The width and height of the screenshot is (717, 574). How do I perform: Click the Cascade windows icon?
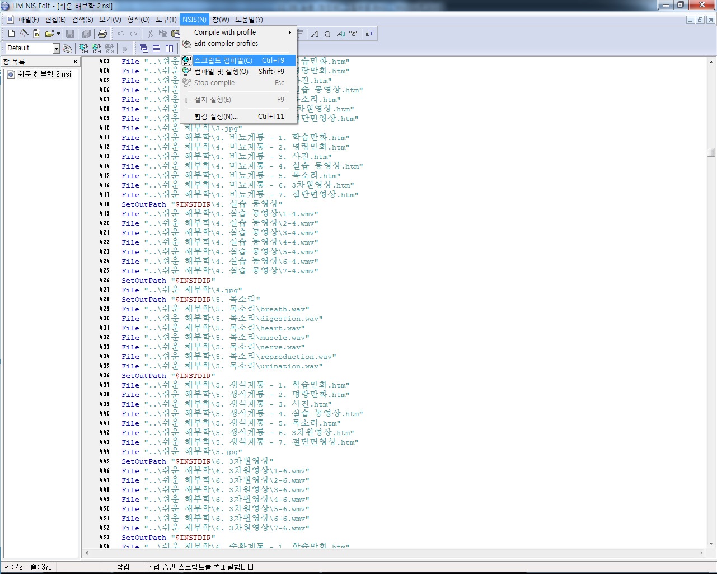(x=144, y=48)
